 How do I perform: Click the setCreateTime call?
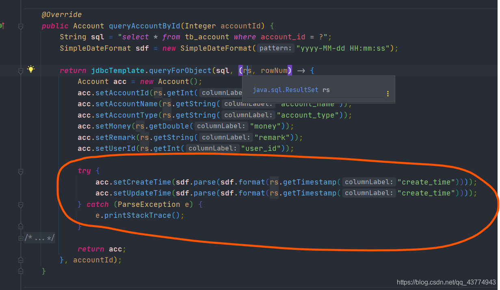(142, 182)
